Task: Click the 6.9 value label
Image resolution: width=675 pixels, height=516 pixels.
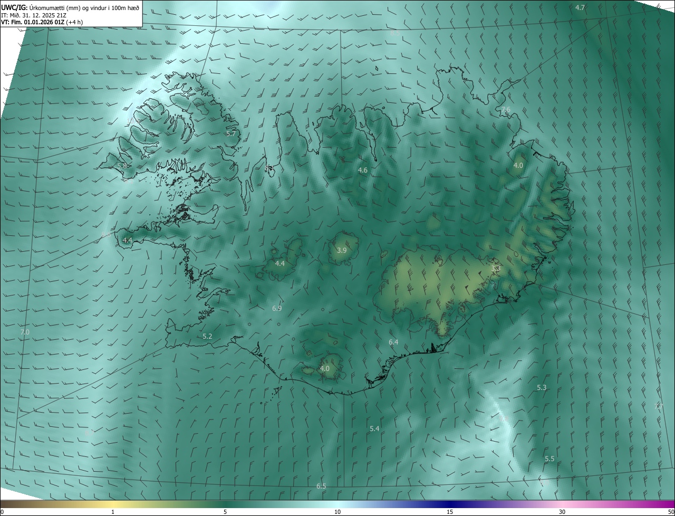Action: tap(277, 308)
